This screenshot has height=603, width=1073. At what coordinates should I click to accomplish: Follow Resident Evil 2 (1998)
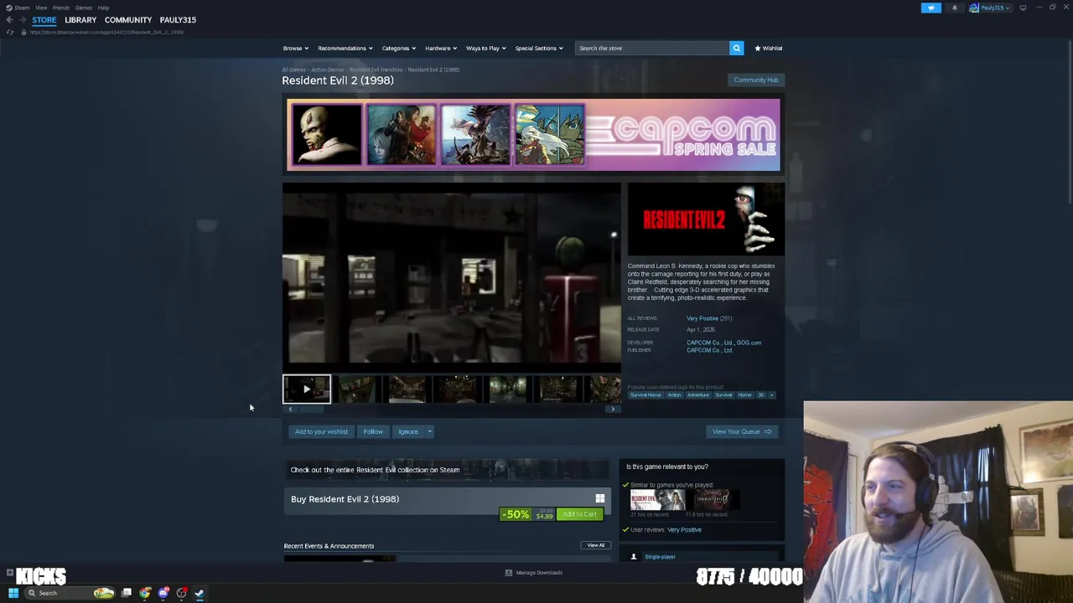point(373,431)
